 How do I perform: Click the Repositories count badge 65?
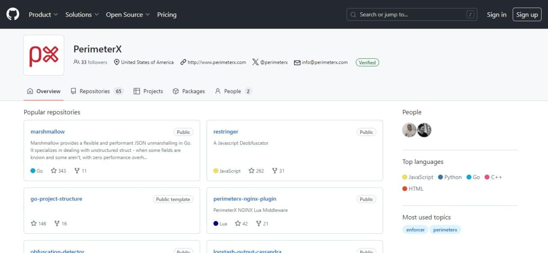click(x=119, y=91)
